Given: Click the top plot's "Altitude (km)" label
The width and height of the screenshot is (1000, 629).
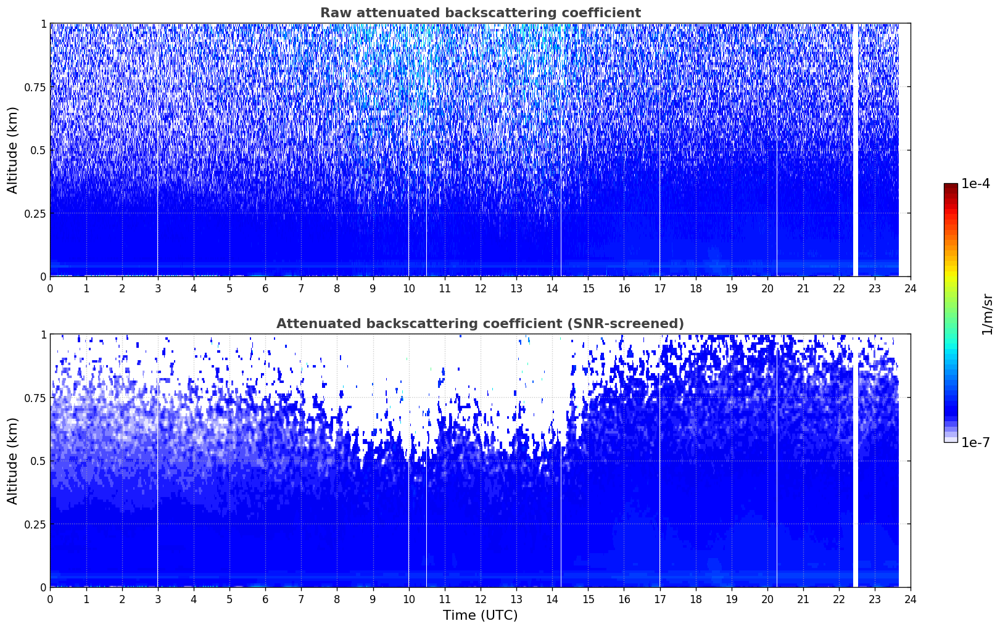Looking at the screenshot, I should [x=13, y=150].
